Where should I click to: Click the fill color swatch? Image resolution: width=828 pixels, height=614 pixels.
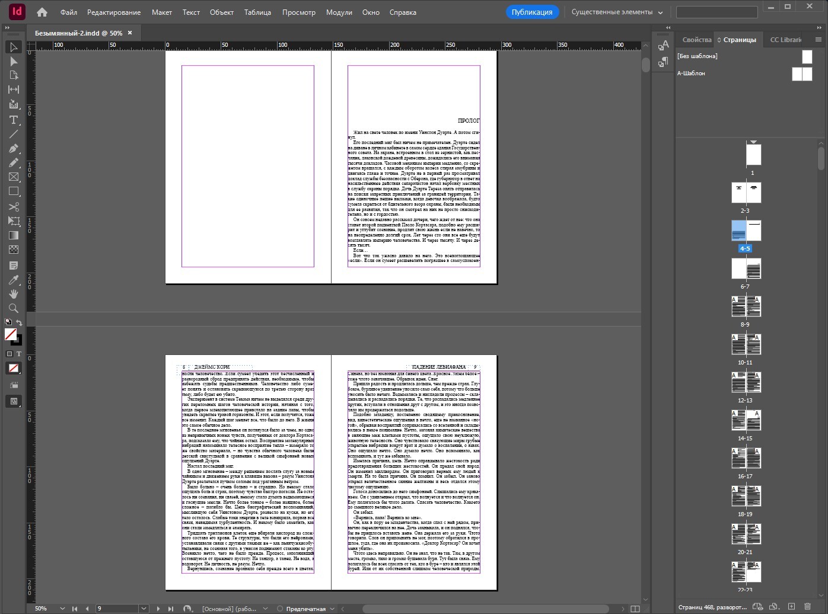pos(10,335)
